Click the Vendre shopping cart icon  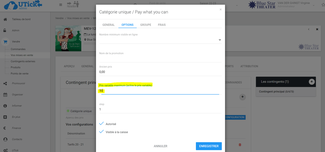coord(5,42)
